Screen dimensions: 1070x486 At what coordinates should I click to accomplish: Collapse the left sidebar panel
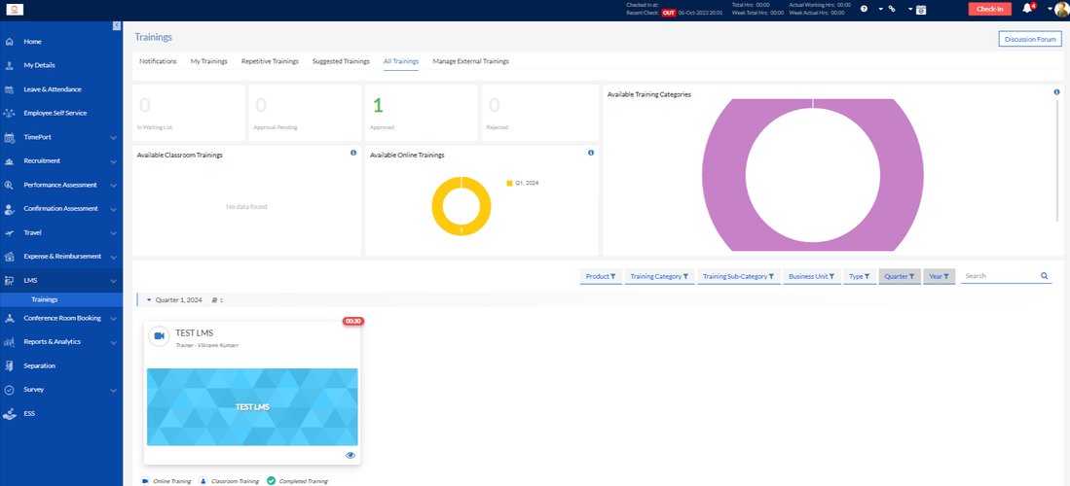click(117, 25)
